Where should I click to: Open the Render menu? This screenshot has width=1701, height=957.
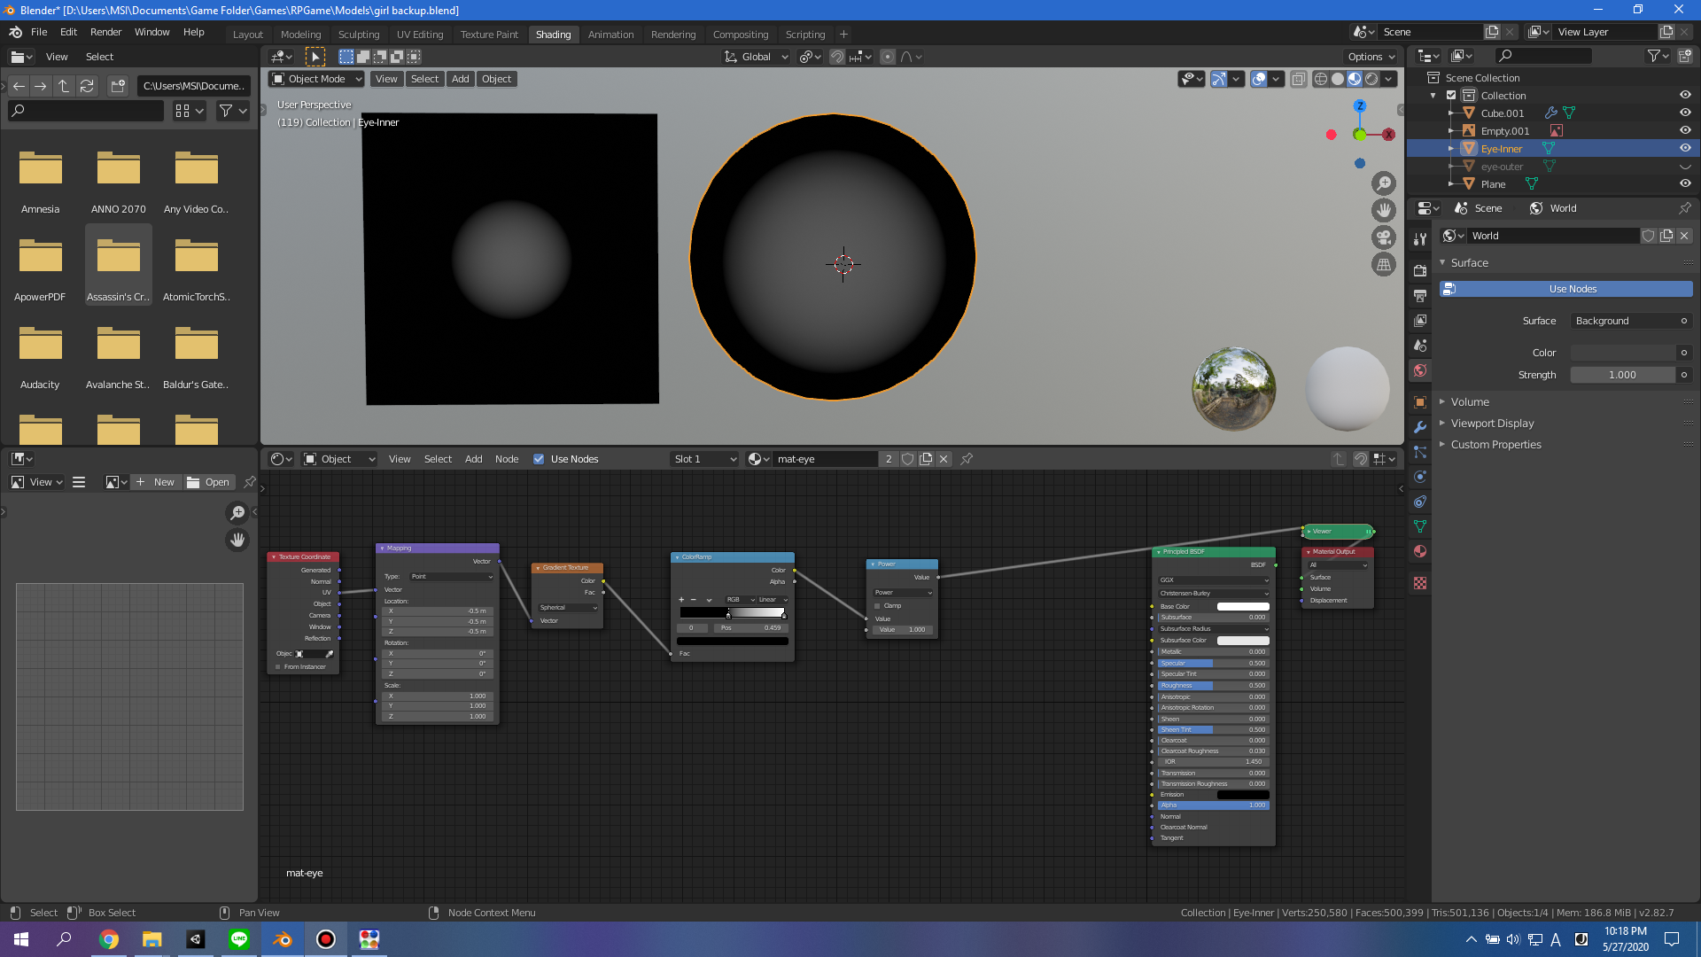coord(105,32)
